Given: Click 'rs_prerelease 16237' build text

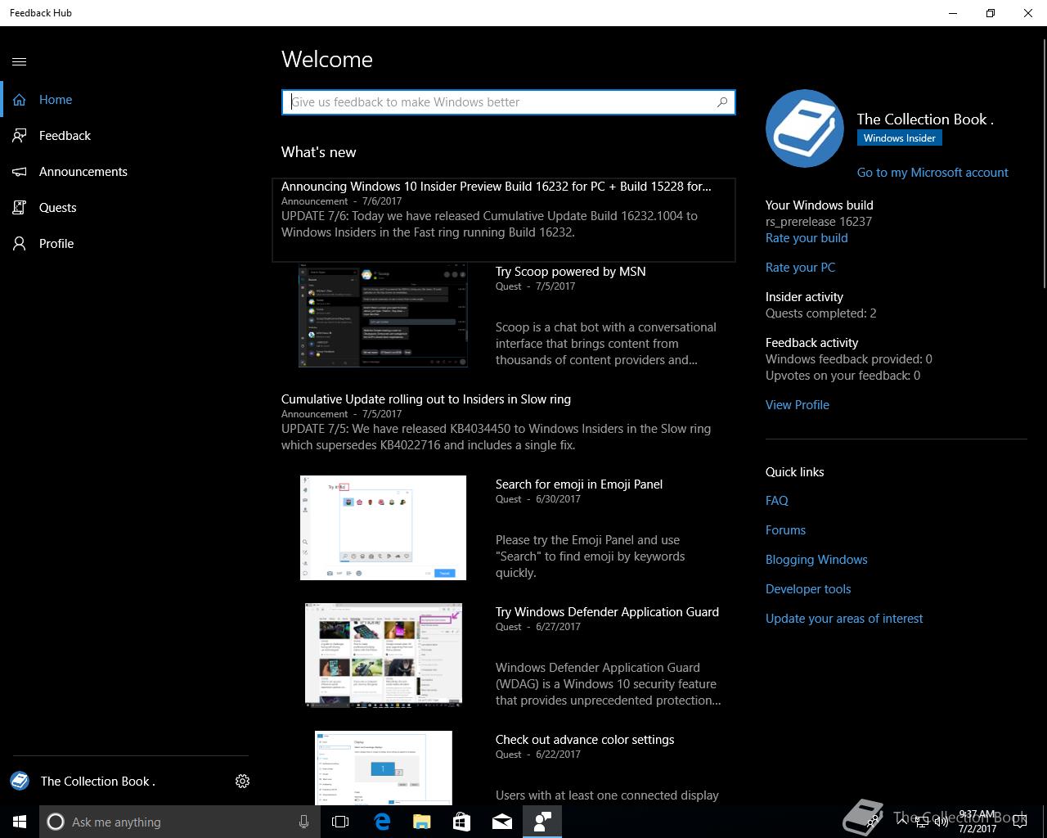Looking at the screenshot, I should tap(819, 222).
